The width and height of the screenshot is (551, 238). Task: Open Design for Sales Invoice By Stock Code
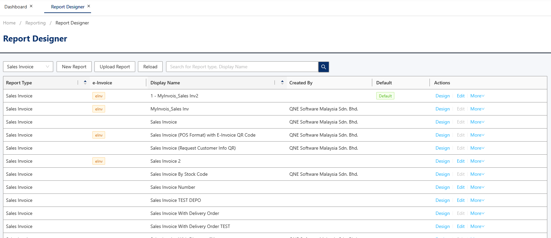pyautogui.click(x=442, y=174)
